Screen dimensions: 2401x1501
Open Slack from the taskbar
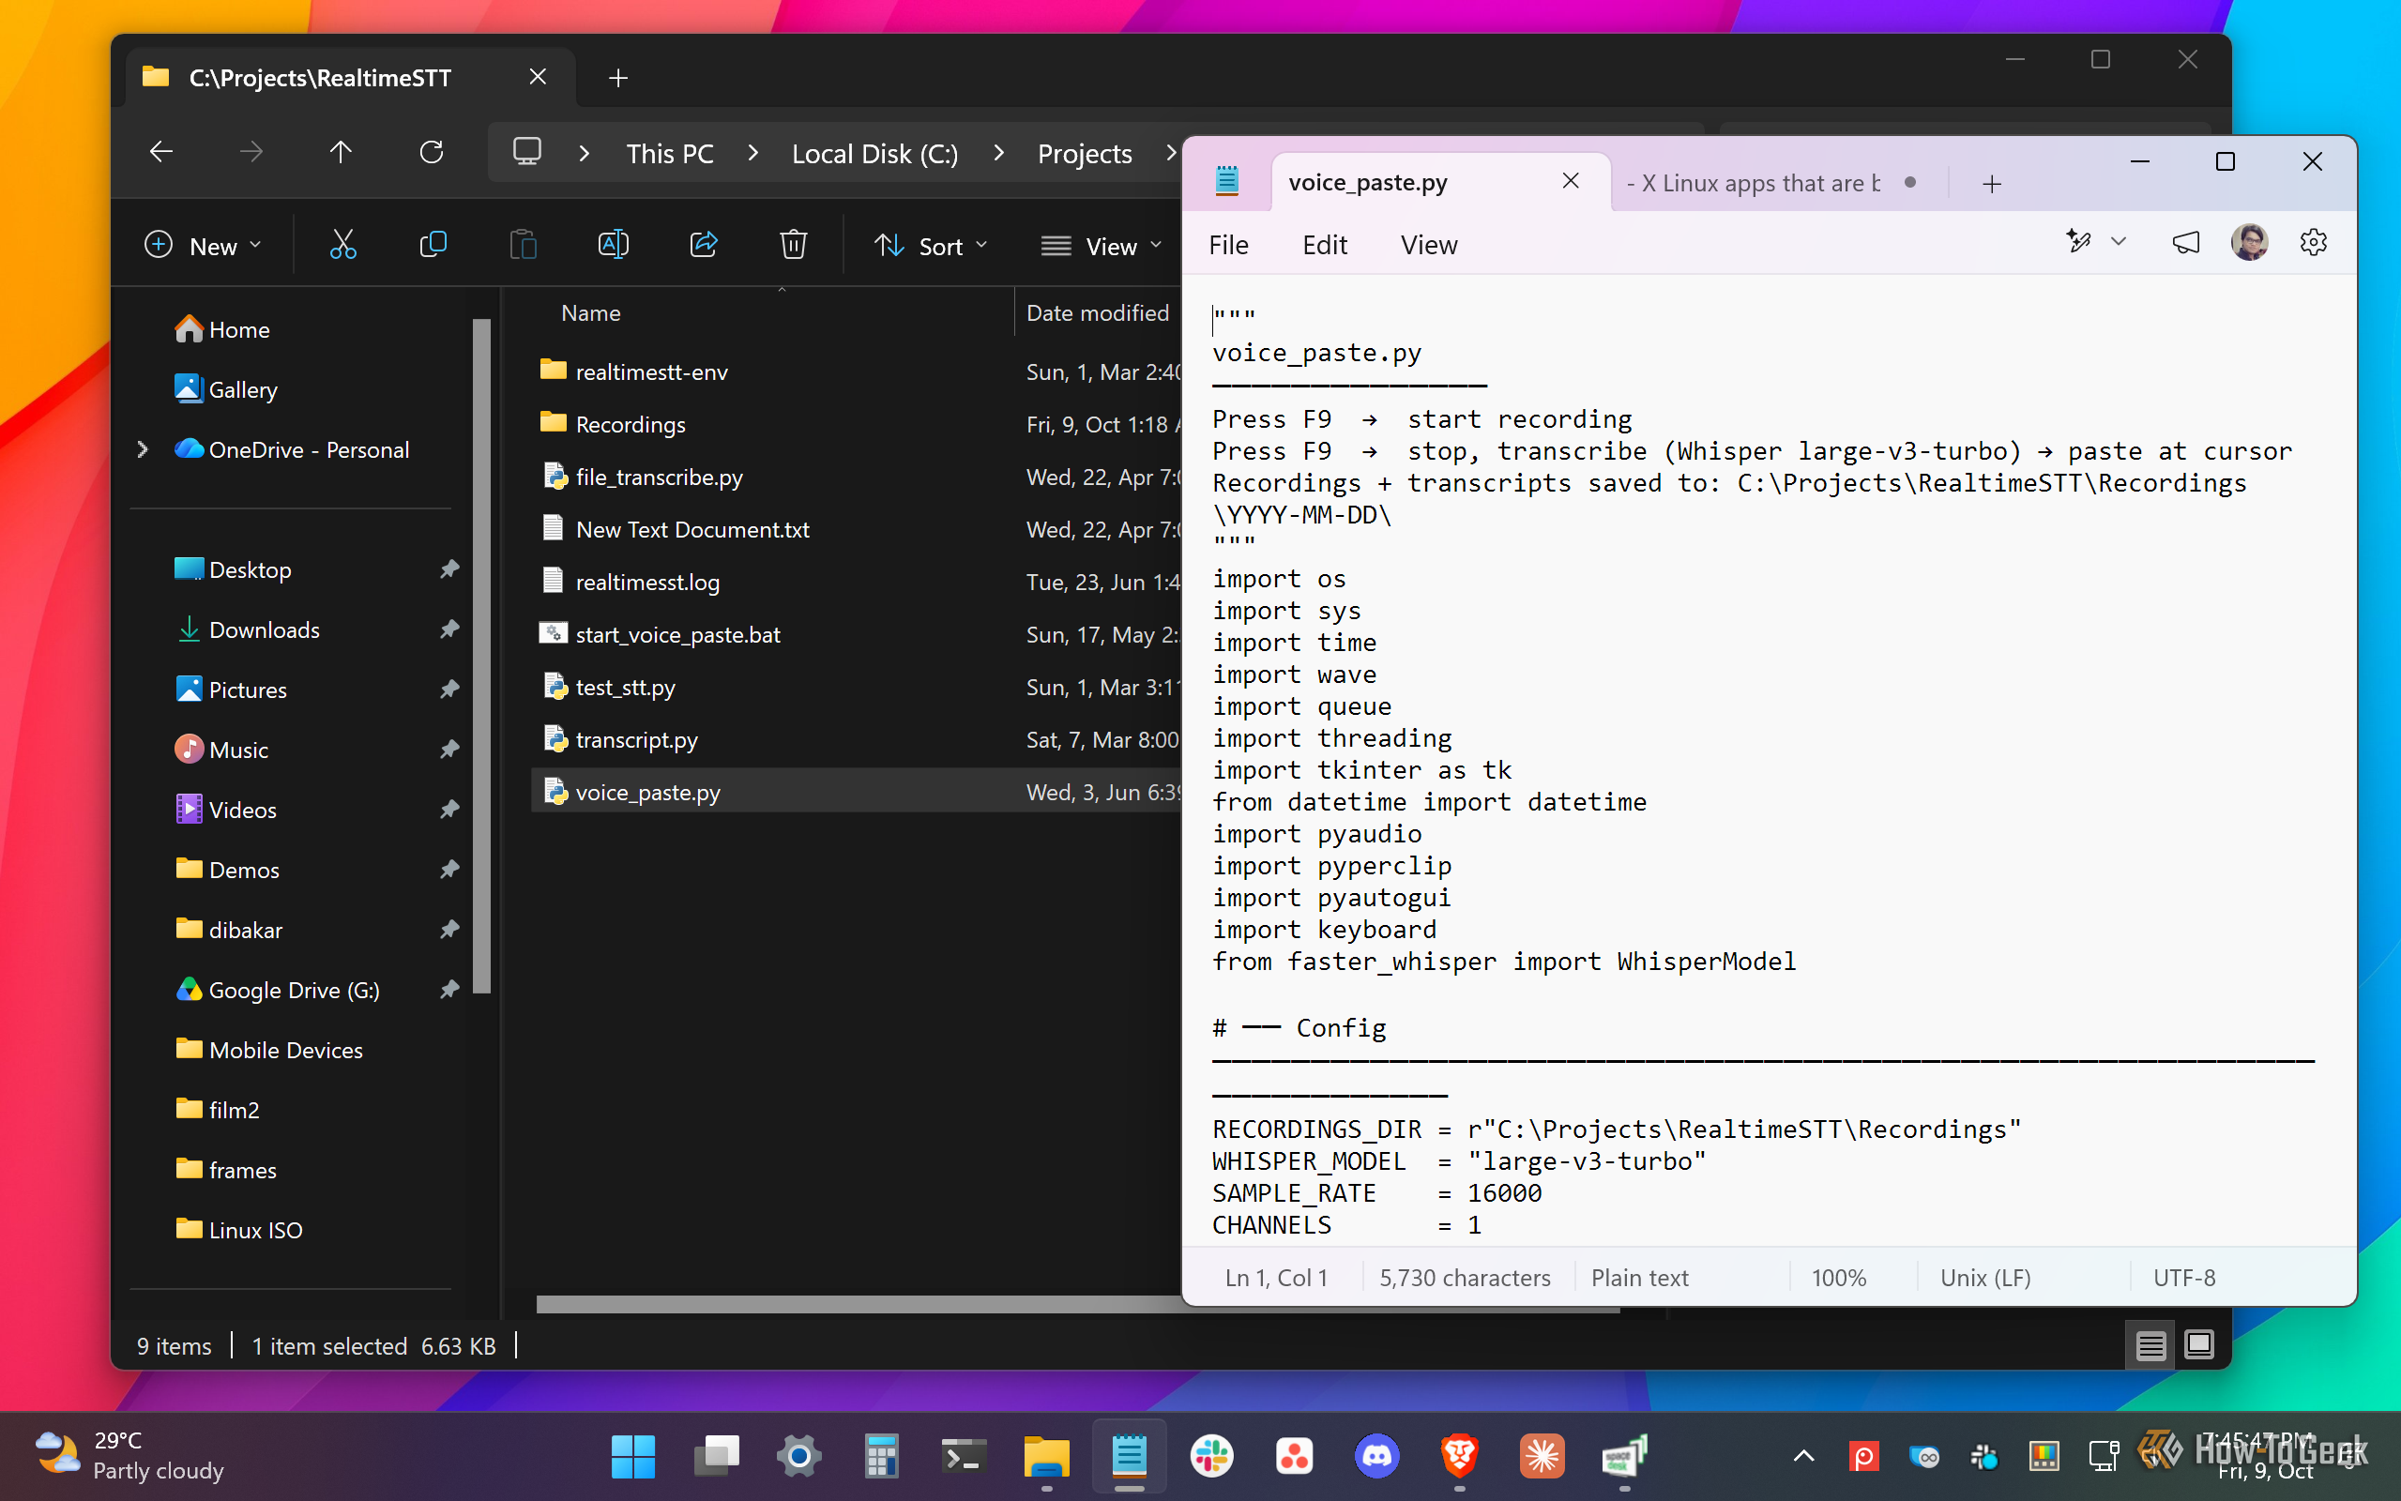point(1212,1456)
